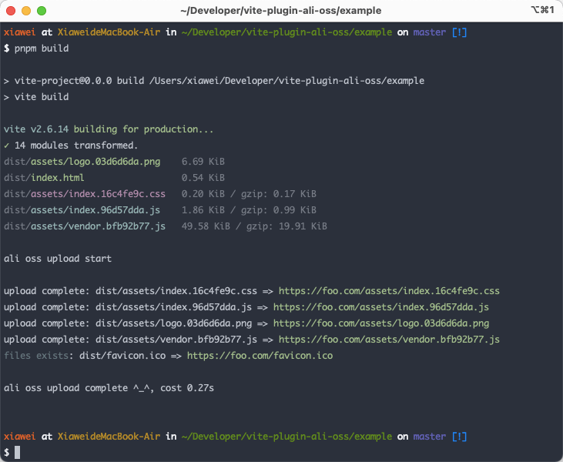The height and width of the screenshot is (462, 563).
Task: Click 'XiaweideMacBook-Air' hostname in bottom prompt
Action: [x=109, y=437]
